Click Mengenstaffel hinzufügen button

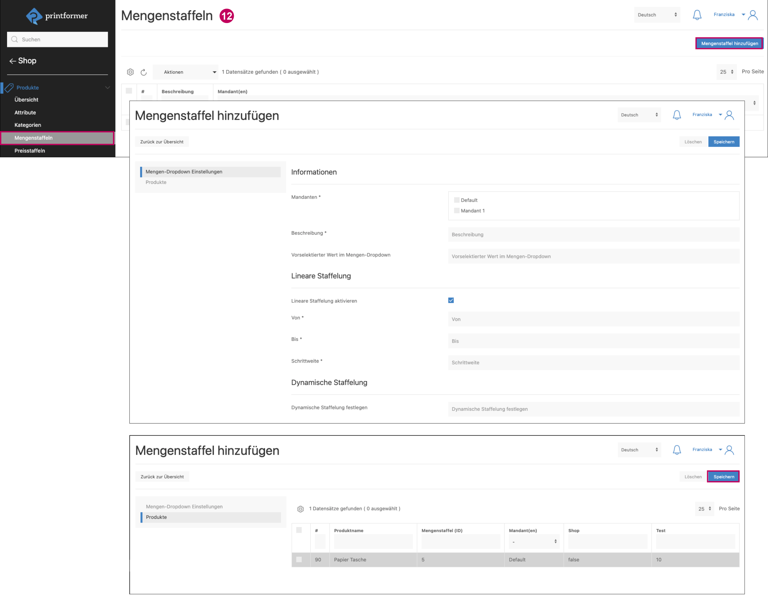pos(729,44)
